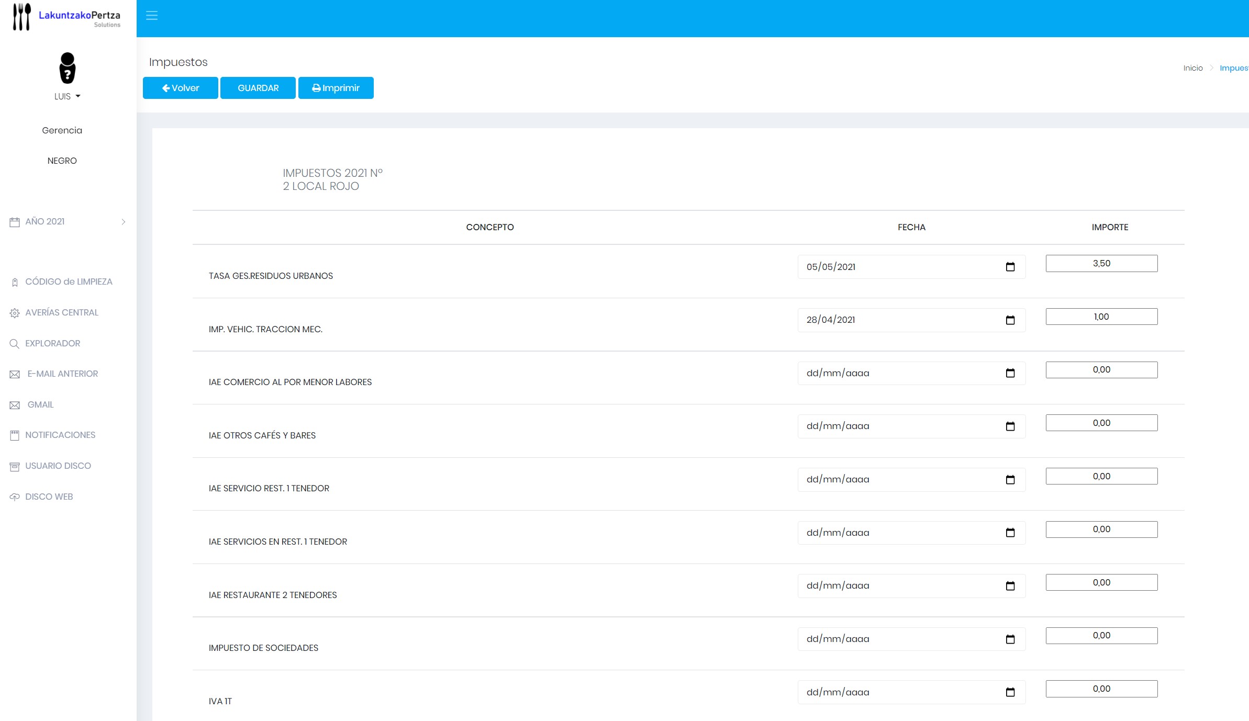Open date picker for IAE RESTAURANTE 2 TENEDORES

[1010, 586]
